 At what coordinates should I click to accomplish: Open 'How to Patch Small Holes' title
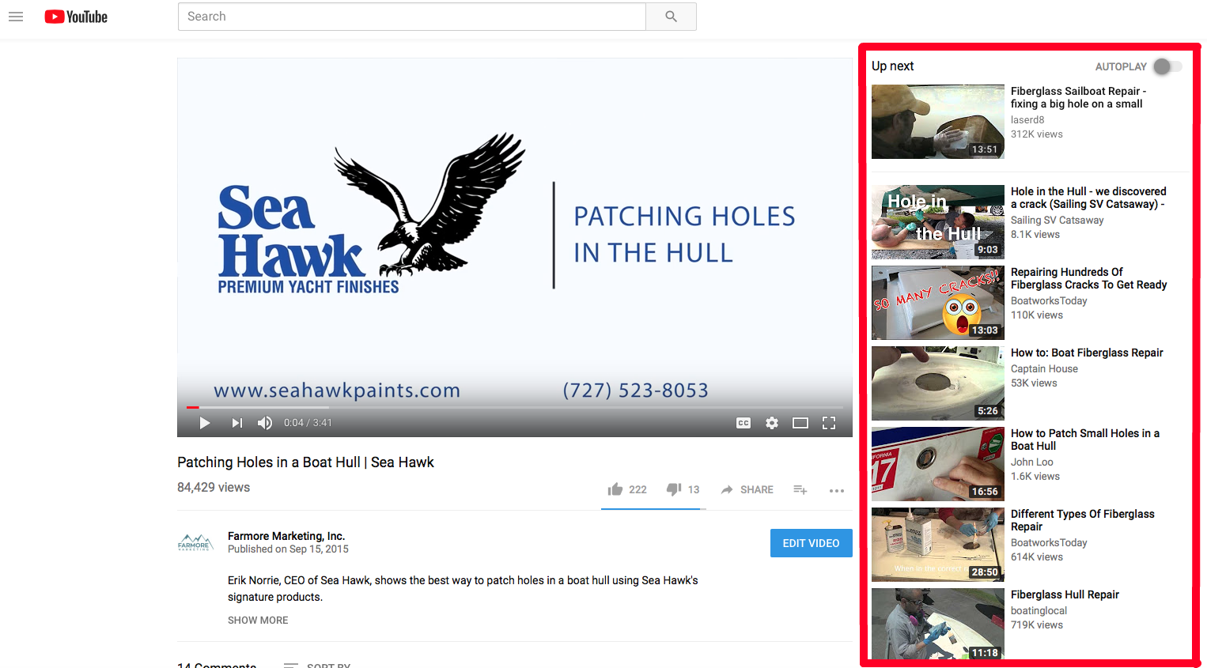click(x=1085, y=440)
